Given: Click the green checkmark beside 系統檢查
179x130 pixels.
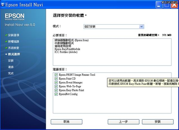Looking at the screenshot, I should tap(6, 48).
